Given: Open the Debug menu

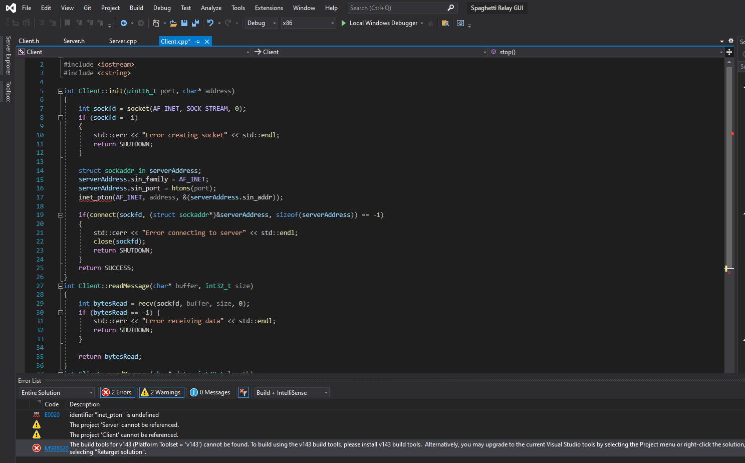Looking at the screenshot, I should point(162,8).
